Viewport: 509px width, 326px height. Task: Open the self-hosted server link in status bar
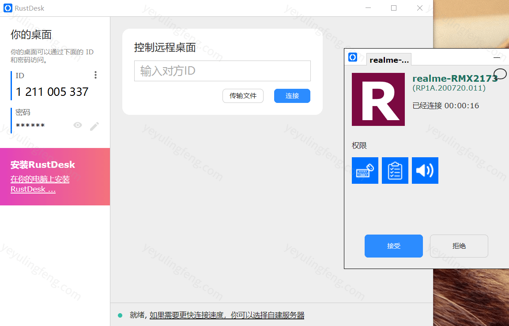[227, 315]
